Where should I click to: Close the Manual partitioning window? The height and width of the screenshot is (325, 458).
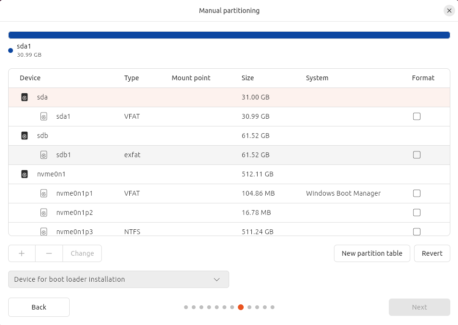point(449,11)
